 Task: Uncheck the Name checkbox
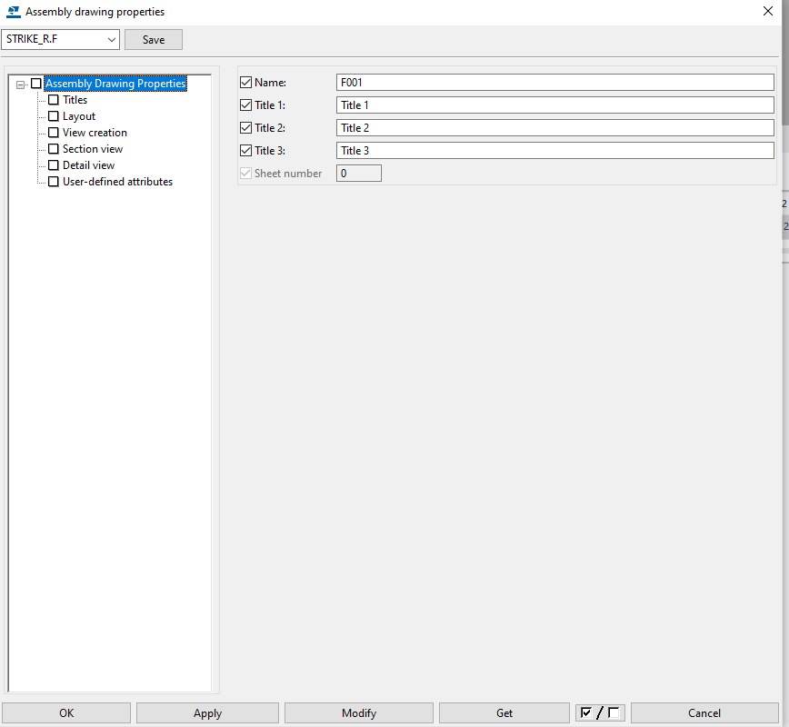coord(245,82)
